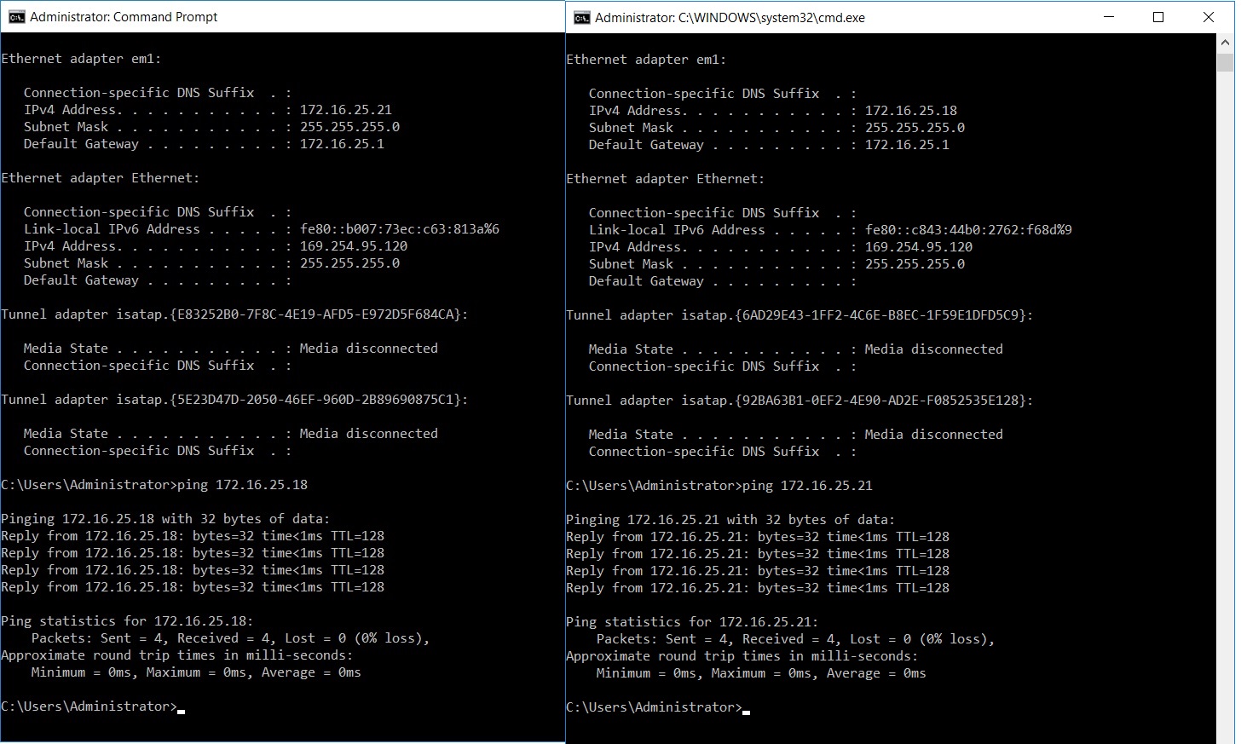
Task: Maximize the cmd.exe window
Action: pos(1158,17)
